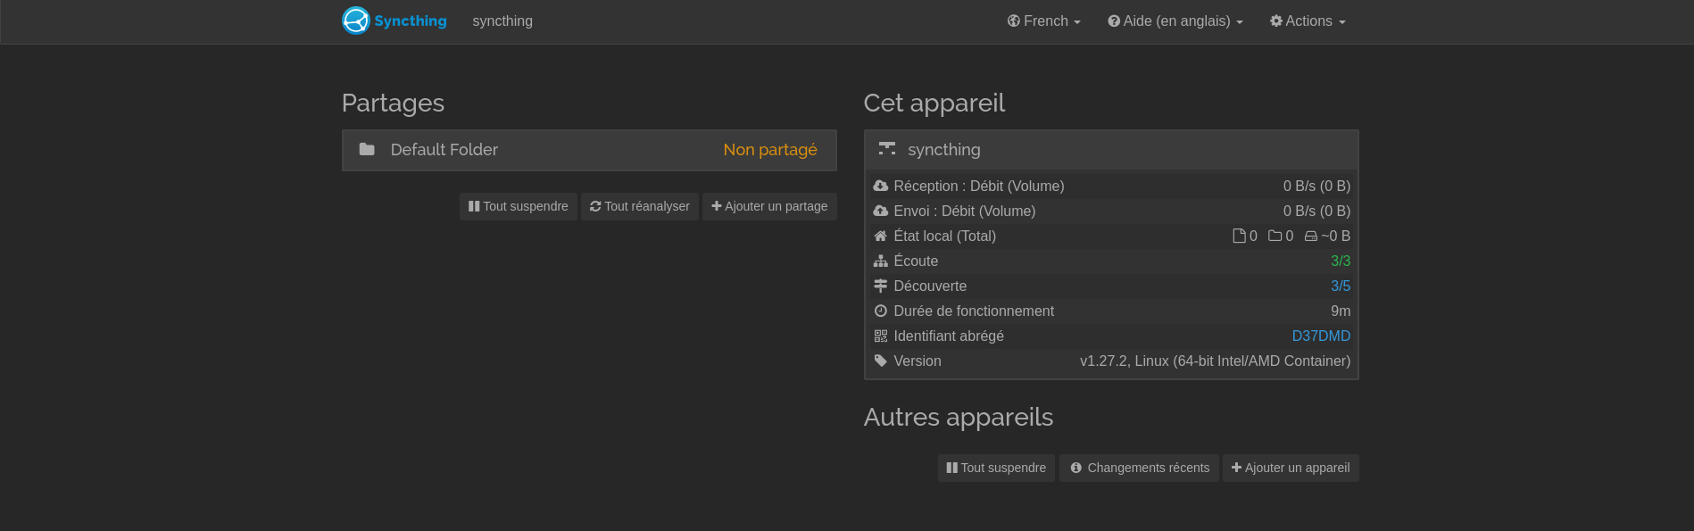Open the Aide (en anglais) menu

[1175, 21]
